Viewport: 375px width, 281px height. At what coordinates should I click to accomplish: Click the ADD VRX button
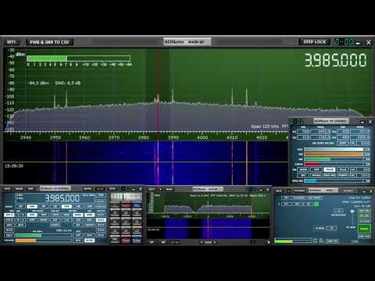[365, 211]
